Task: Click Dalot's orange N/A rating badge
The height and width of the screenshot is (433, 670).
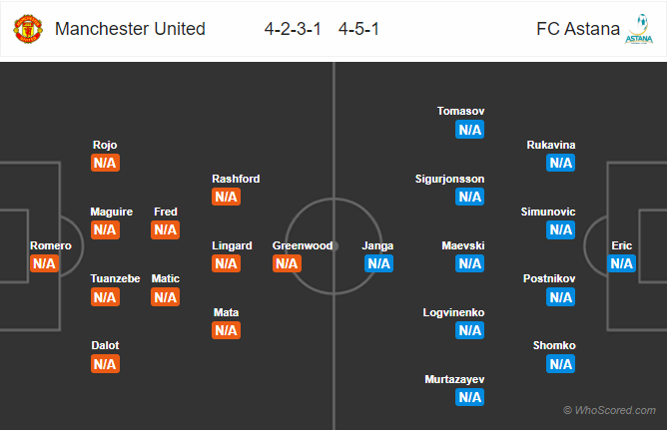Action: [x=105, y=364]
